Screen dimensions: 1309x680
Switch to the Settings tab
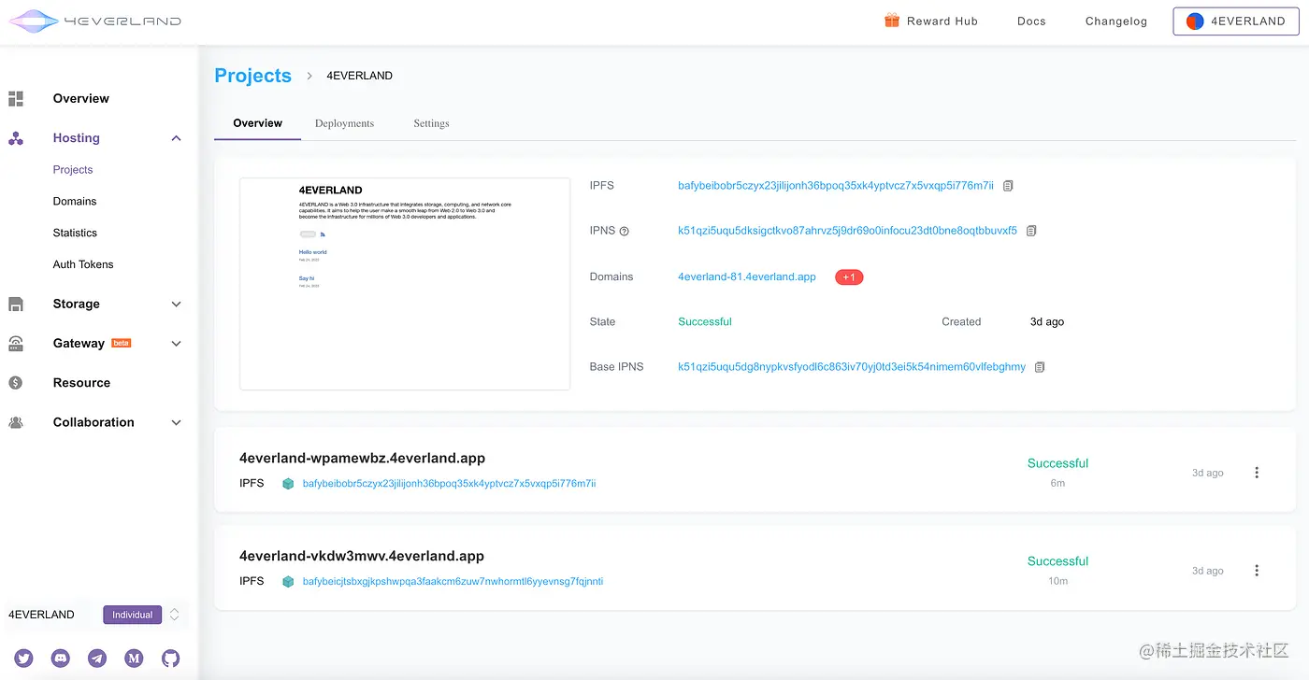(x=431, y=123)
